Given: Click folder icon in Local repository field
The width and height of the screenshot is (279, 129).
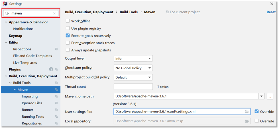Looking at the screenshot, I should tap(247, 121).
